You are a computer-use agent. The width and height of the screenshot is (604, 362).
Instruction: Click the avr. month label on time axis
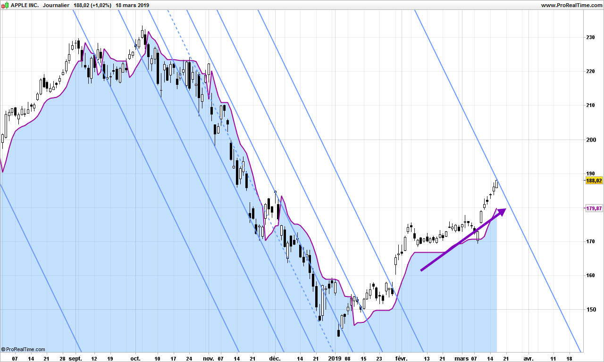[x=528, y=358]
